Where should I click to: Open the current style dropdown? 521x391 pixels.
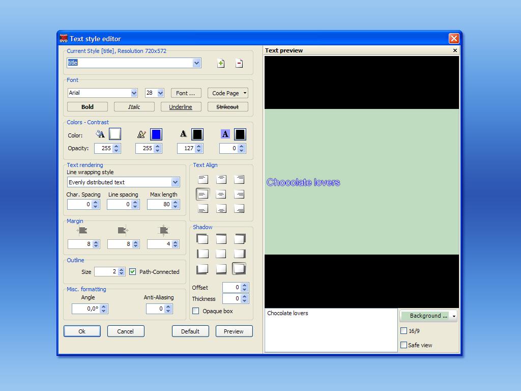point(197,63)
